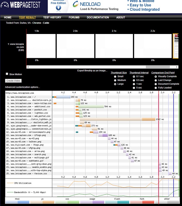182x206 pixels.
Task: Click row 7 adv_portal.css request
Action: (x=29, y=116)
